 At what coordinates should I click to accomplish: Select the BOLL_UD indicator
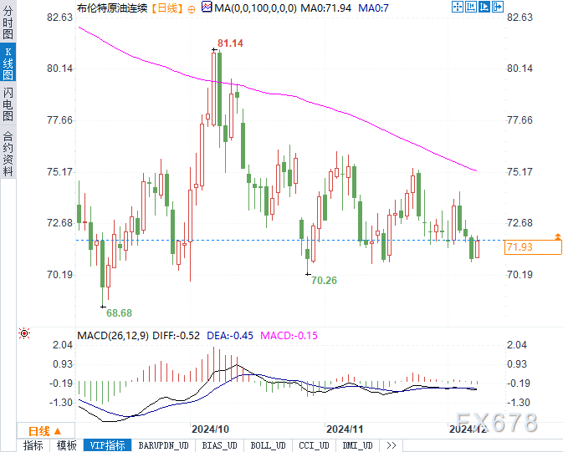[268, 445]
